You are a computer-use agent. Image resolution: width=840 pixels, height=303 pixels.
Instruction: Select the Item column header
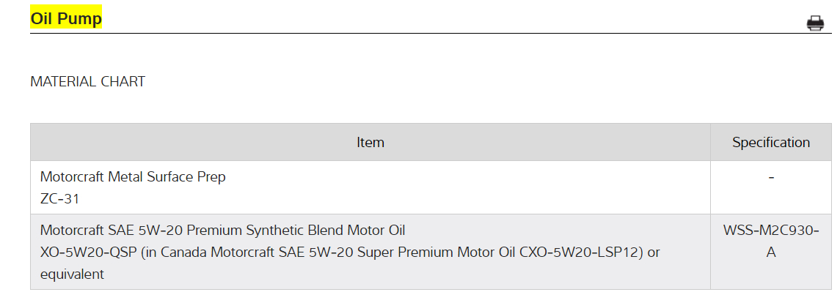click(x=370, y=142)
